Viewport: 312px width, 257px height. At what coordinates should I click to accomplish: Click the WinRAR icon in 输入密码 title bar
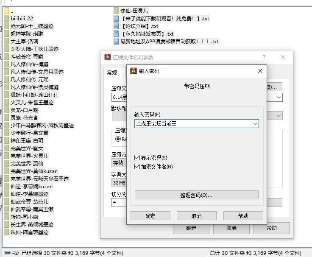pyautogui.click(x=134, y=71)
